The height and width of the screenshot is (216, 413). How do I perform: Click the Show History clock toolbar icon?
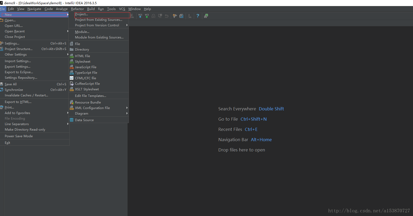tap(160, 16)
